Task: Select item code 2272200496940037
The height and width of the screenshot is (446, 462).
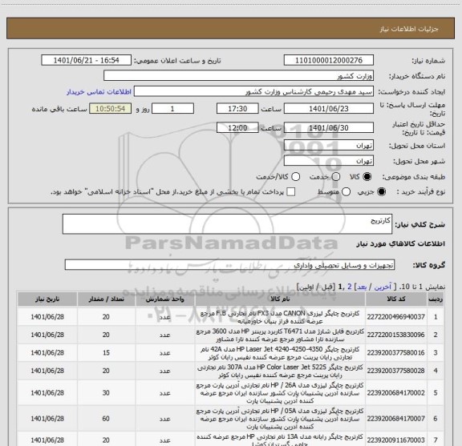Action: (395, 317)
